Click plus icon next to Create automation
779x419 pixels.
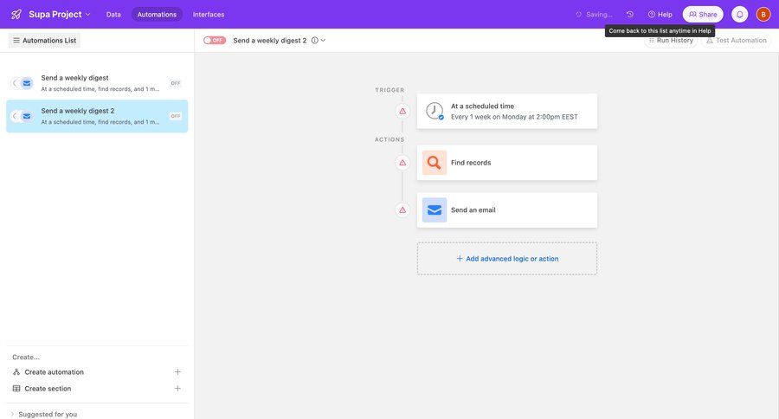[x=177, y=371]
